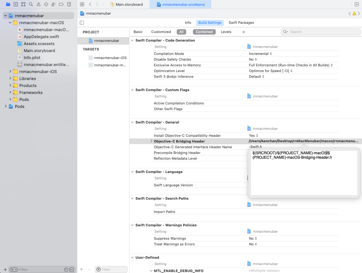The height and width of the screenshot is (273, 362).
Task: Expand the Objective-C Bridging Header setting
Action: coord(151,141)
